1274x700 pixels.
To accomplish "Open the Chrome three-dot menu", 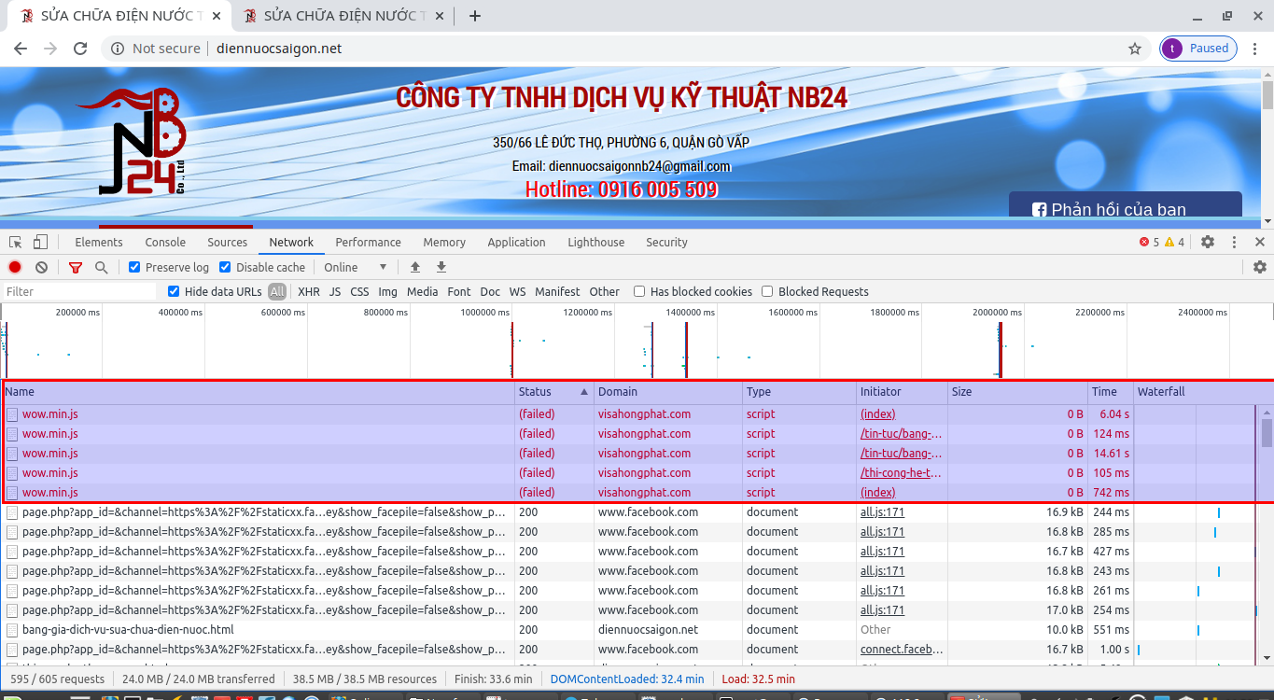I will point(1255,49).
